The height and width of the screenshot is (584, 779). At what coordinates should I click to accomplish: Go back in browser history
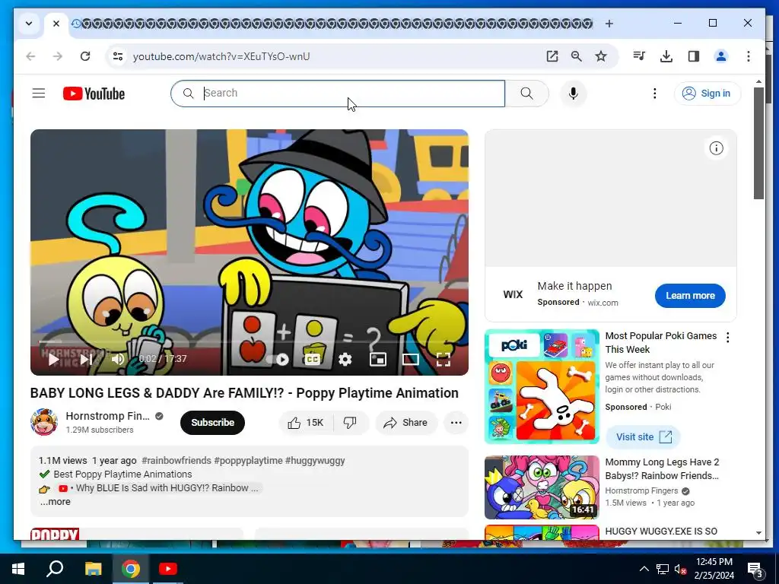coord(30,56)
